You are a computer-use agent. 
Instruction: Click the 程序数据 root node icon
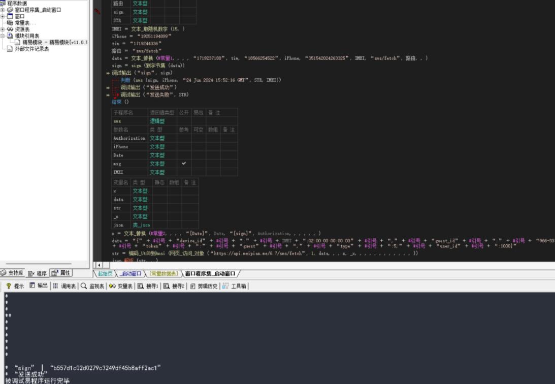[x=3, y=3]
